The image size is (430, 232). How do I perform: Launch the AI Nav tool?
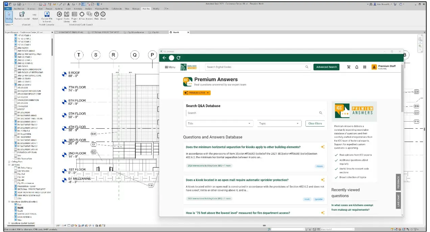(x=82, y=14)
